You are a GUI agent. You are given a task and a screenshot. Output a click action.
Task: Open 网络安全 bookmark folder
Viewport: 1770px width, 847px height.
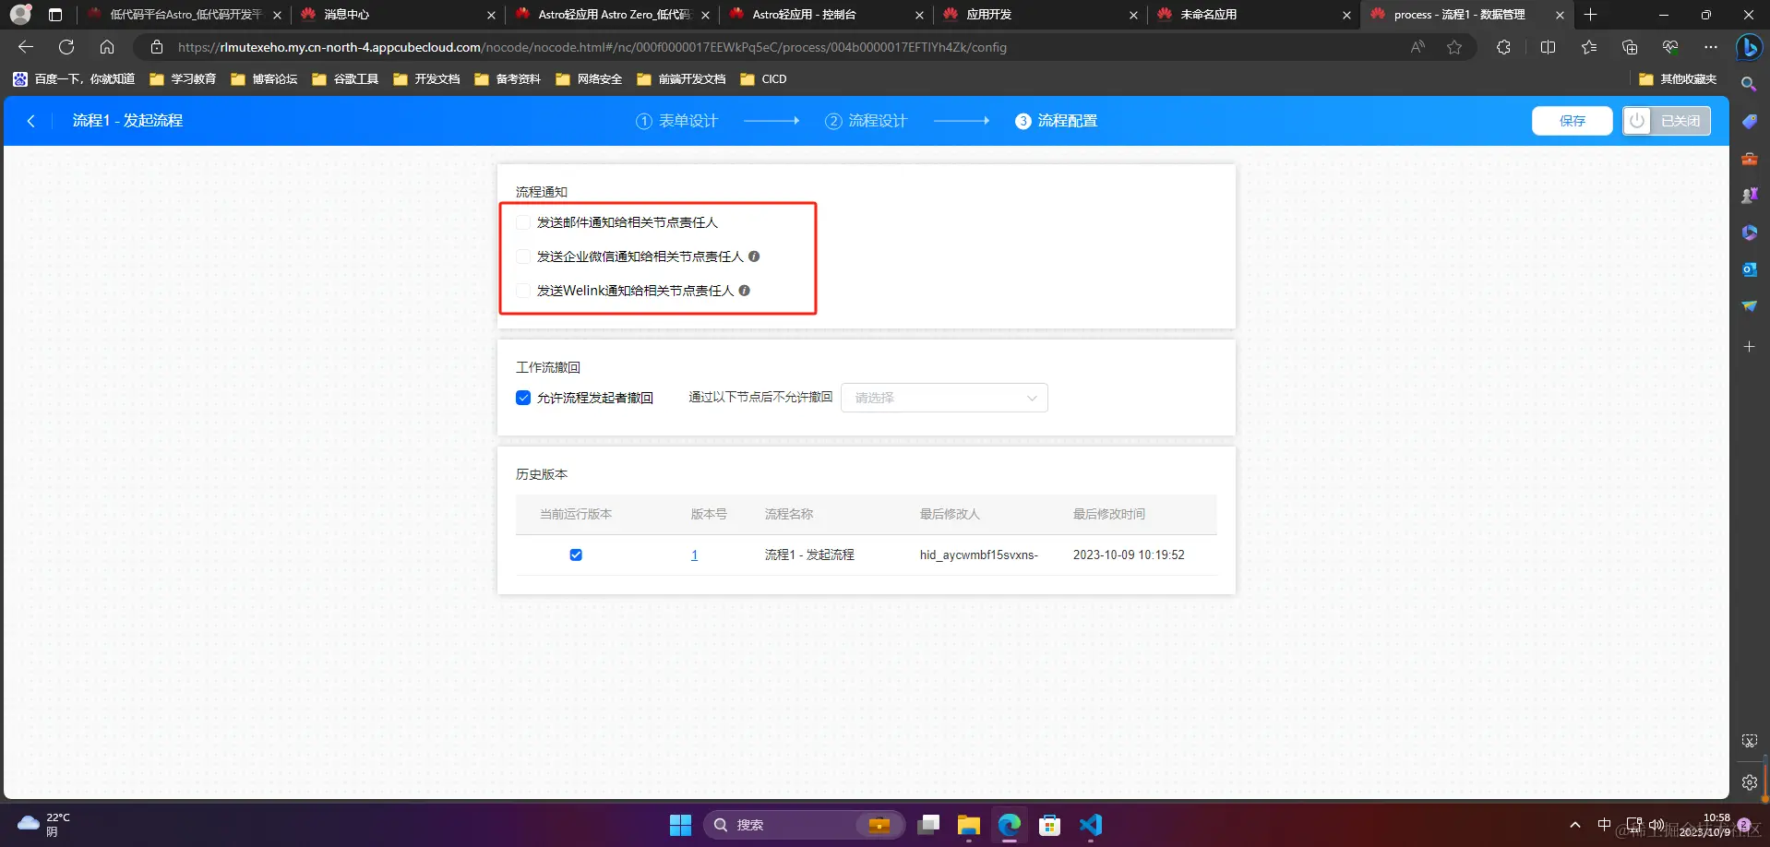[589, 79]
